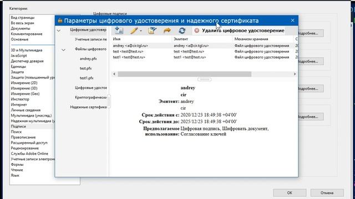Viewport: 355px width, 199px height.
Task: Select Защита (повышенный ур… category
Action: (x=33, y=77)
